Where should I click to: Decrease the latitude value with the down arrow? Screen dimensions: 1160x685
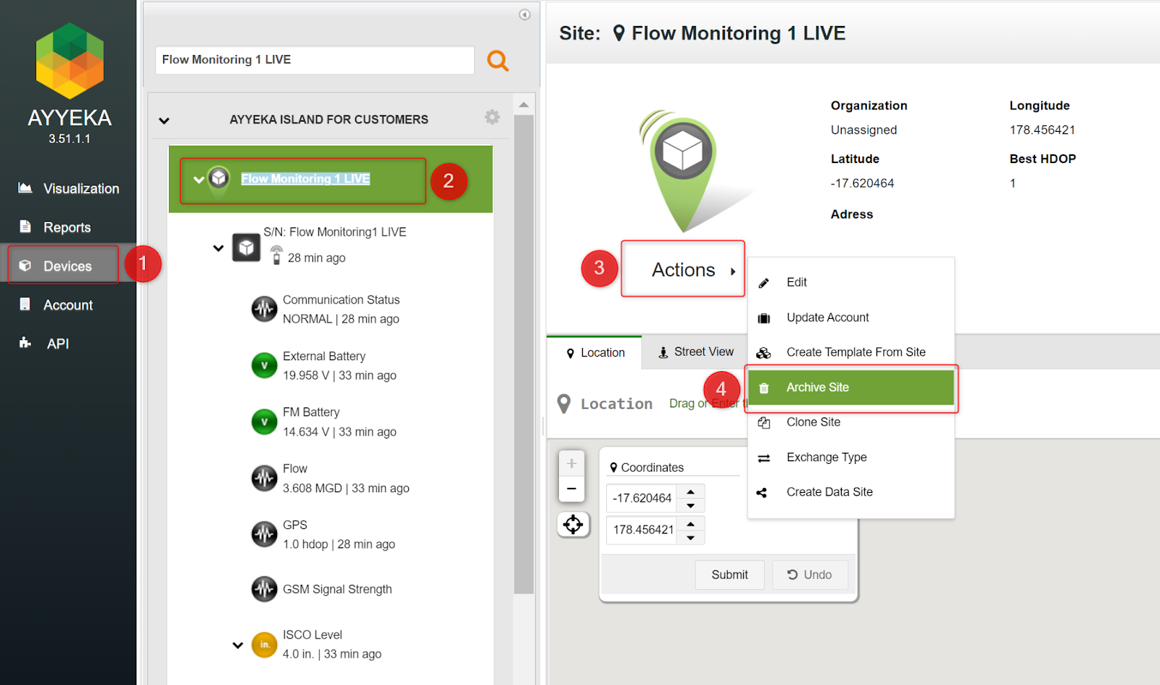click(691, 505)
